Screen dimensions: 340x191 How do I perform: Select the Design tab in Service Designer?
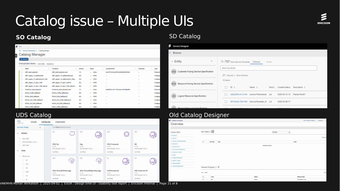[x=269, y=62]
